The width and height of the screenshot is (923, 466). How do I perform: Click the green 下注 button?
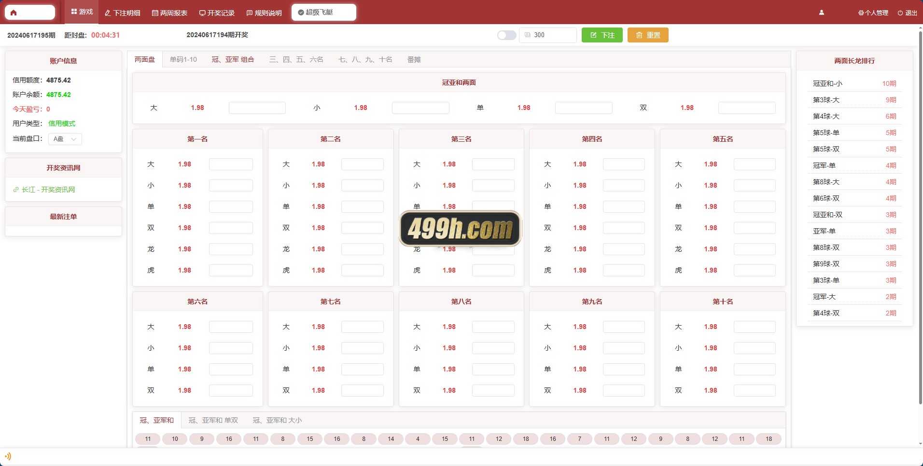[x=602, y=35]
